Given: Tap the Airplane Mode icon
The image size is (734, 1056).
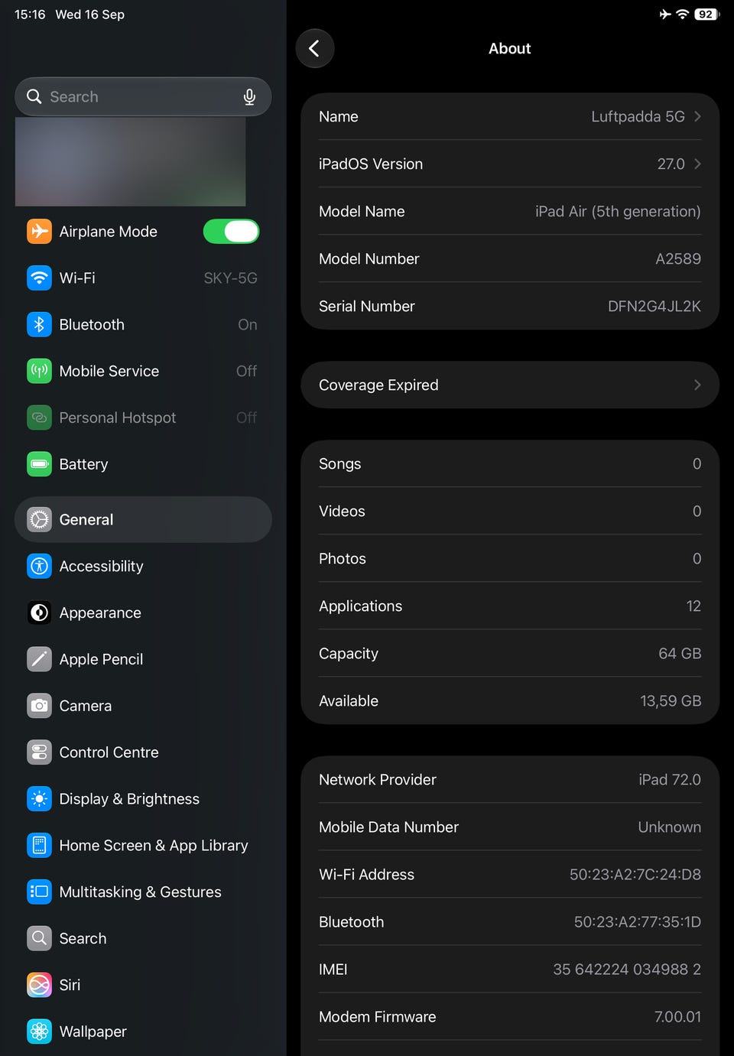Looking at the screenshot, I should click(x=39, y=231).
